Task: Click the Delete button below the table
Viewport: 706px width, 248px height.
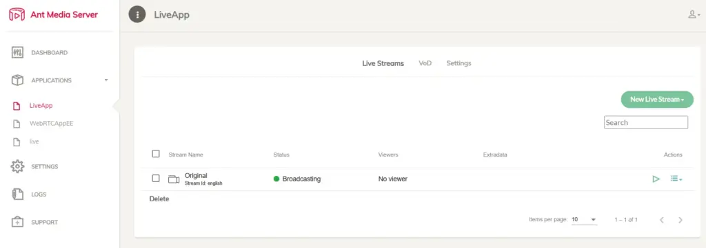Action: (159, 199)
